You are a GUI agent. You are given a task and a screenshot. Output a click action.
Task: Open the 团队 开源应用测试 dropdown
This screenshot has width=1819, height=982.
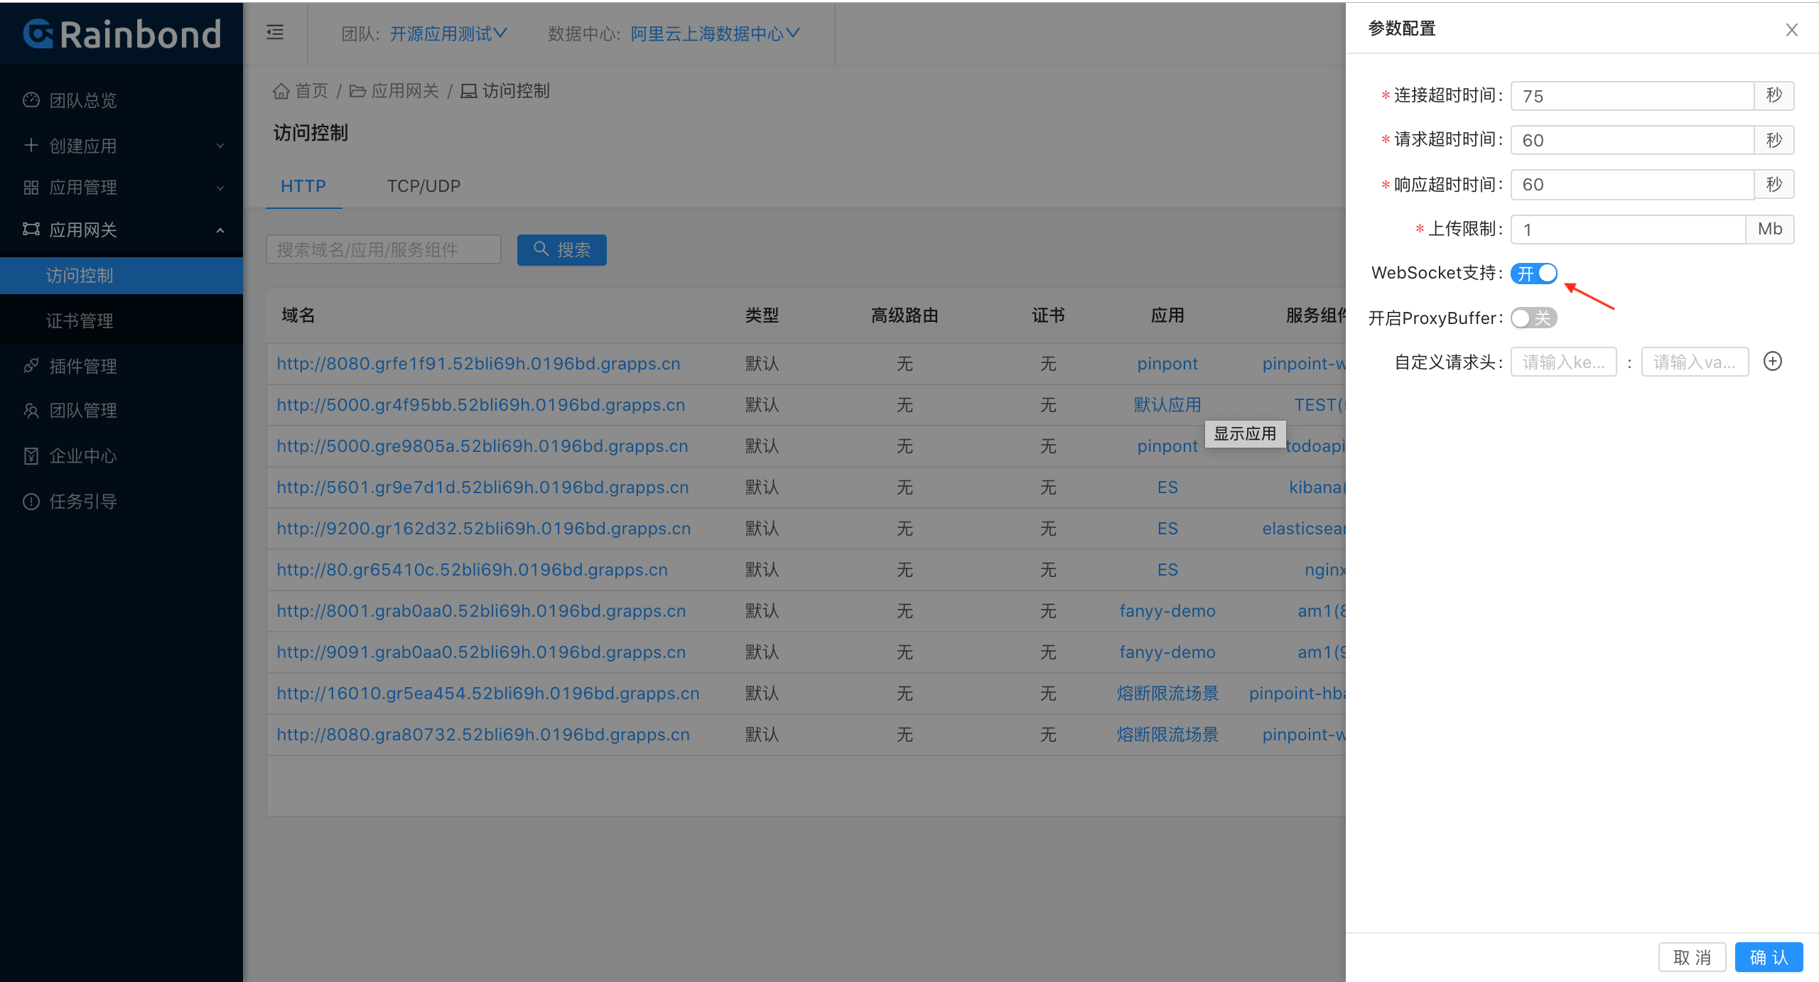(448, 33)
